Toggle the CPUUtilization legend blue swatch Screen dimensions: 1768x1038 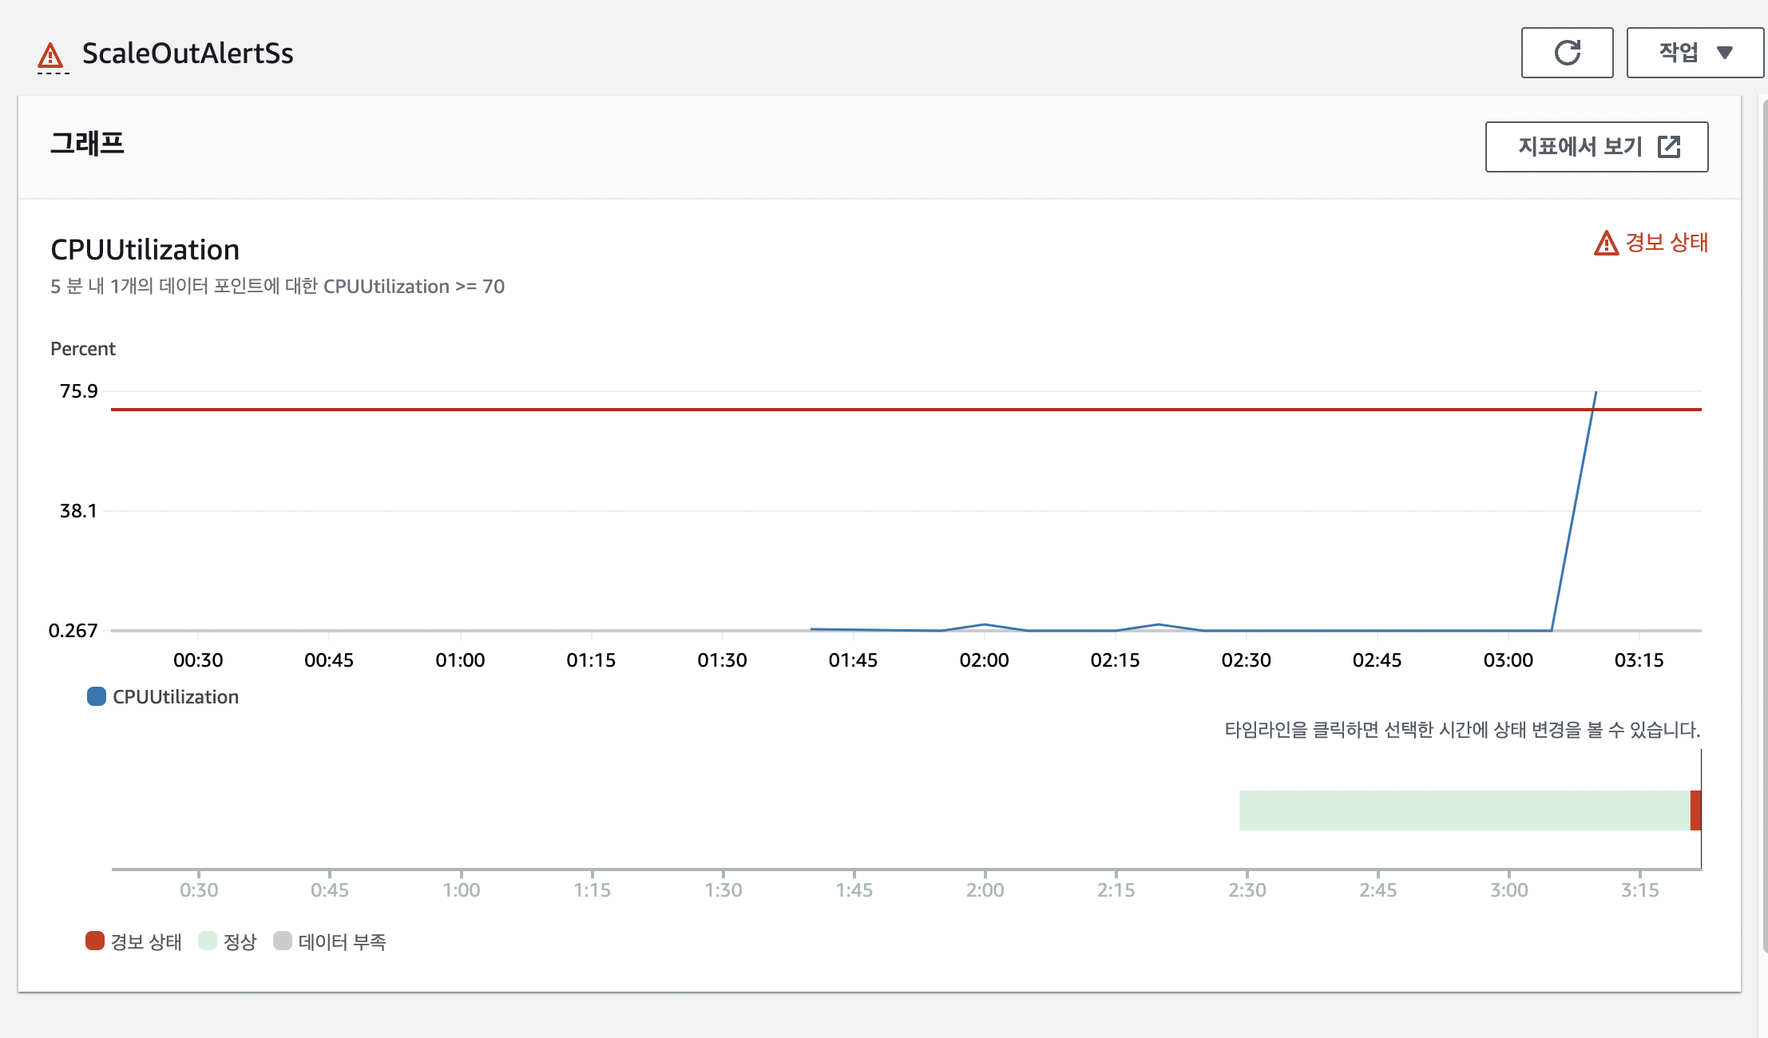(x=97, y=696)
